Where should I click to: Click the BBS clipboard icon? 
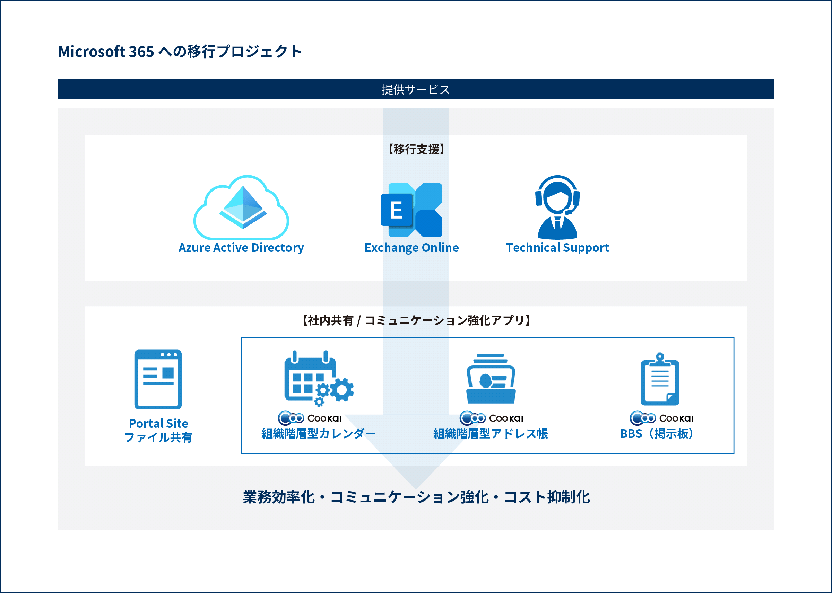[x=660, y=379]
